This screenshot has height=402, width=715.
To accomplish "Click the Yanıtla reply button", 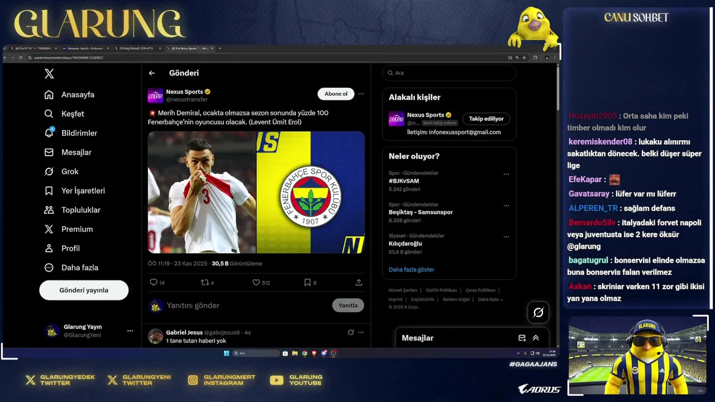I will pos(348,305).
